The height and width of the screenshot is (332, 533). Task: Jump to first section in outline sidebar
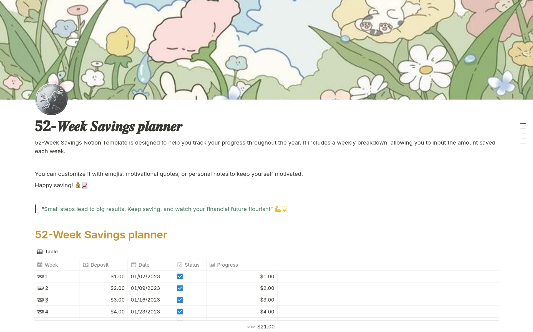[x=523, y=123]
